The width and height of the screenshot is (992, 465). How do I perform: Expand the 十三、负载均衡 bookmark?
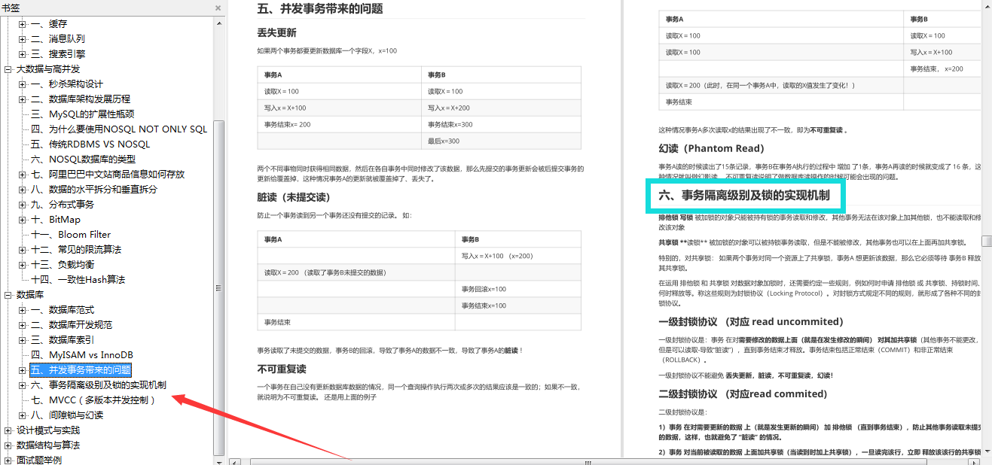pos(23,265)
